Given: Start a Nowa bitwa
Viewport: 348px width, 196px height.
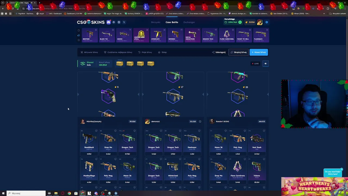Looking at the screenshot, I should point(259,52).
